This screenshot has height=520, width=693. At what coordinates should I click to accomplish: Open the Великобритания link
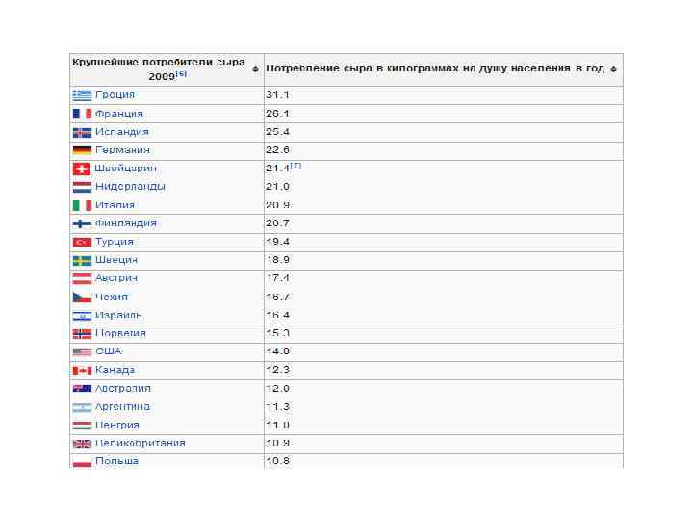141,443
